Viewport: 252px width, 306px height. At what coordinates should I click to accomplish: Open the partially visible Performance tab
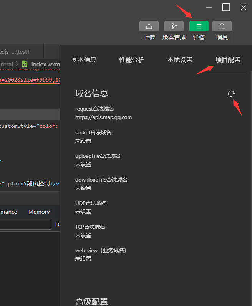pyautogui.click(x=8, y=212)
